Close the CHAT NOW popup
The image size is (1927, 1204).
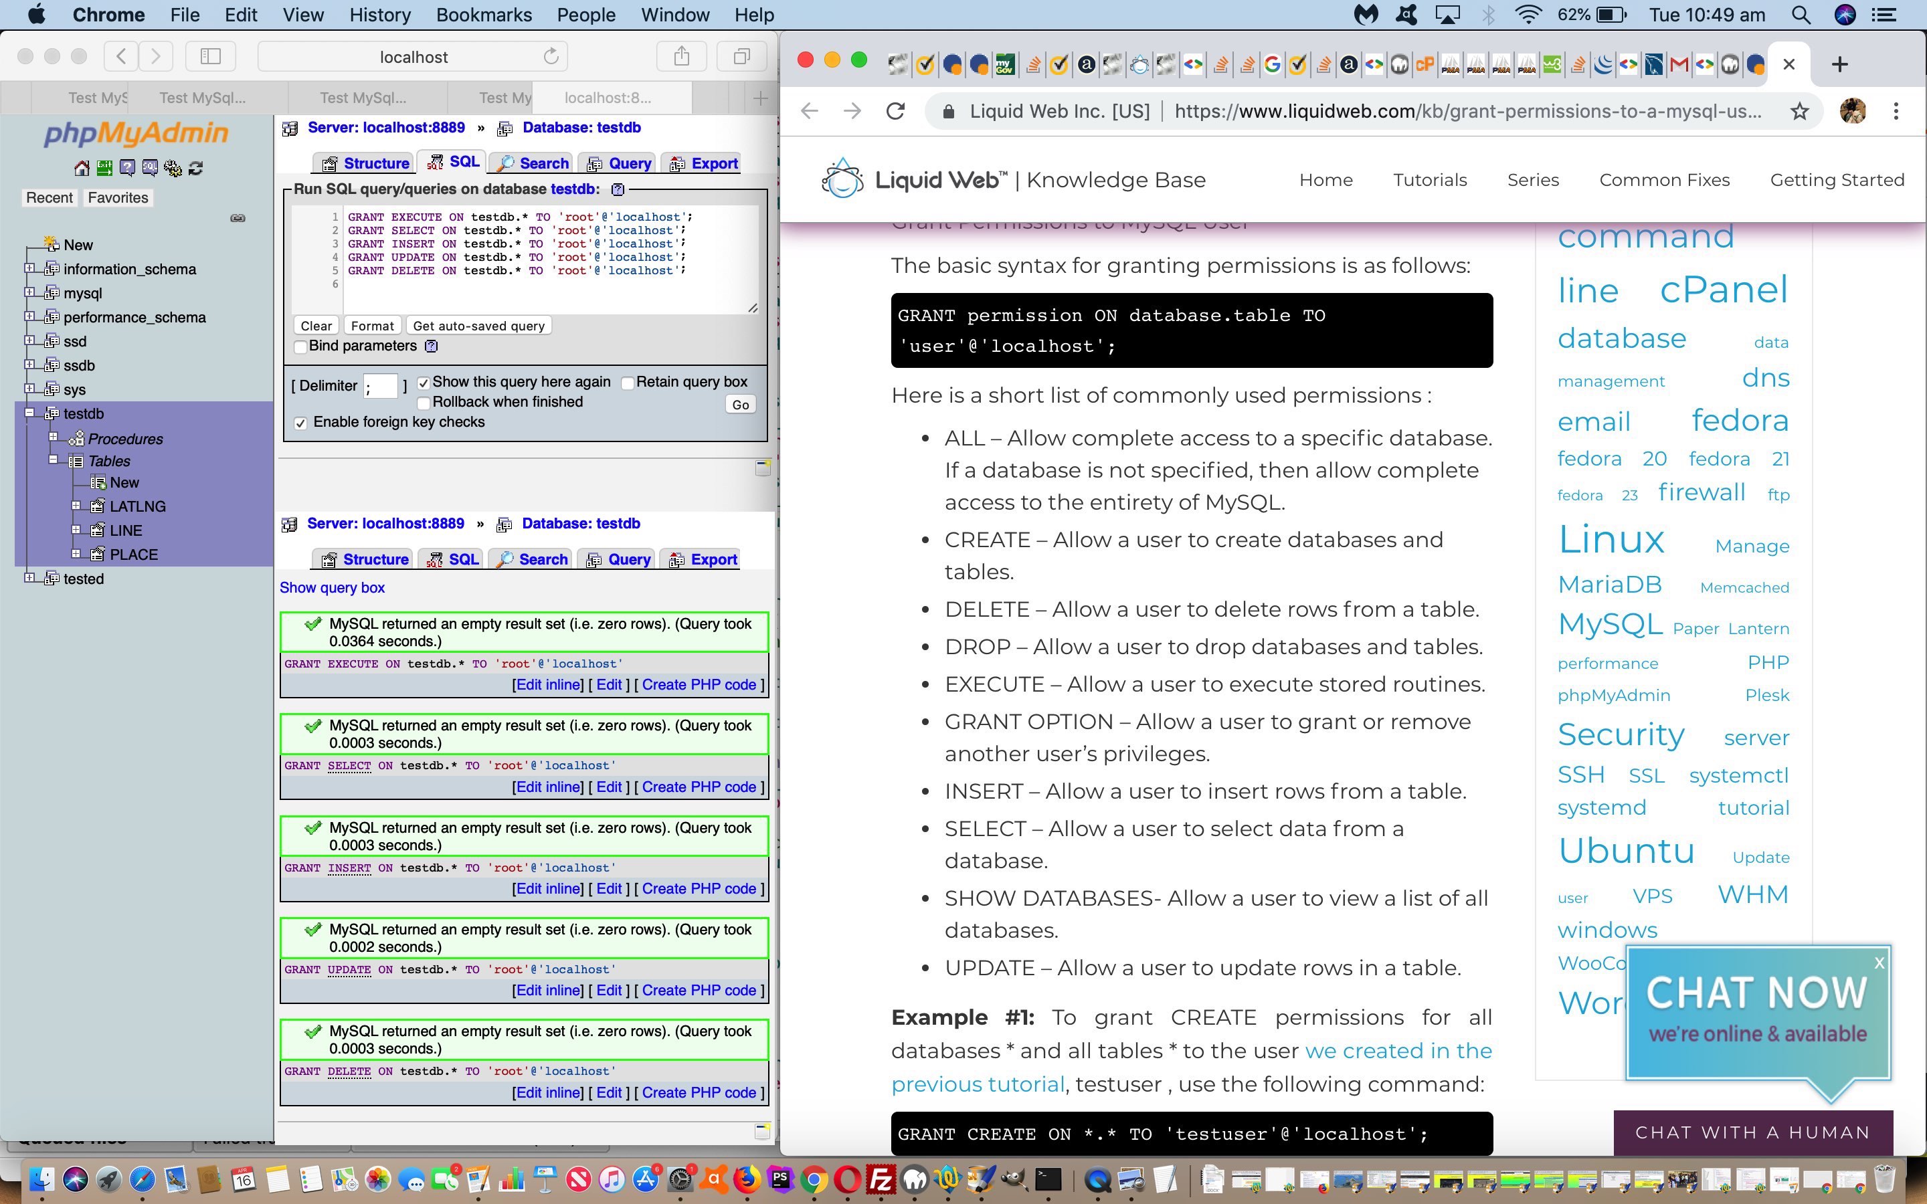[1879, 963]
